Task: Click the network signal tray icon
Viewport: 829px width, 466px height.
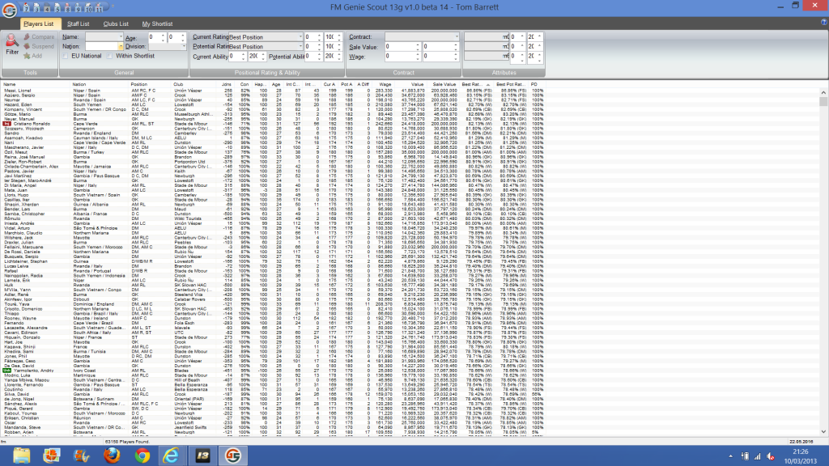Action: 758,456
